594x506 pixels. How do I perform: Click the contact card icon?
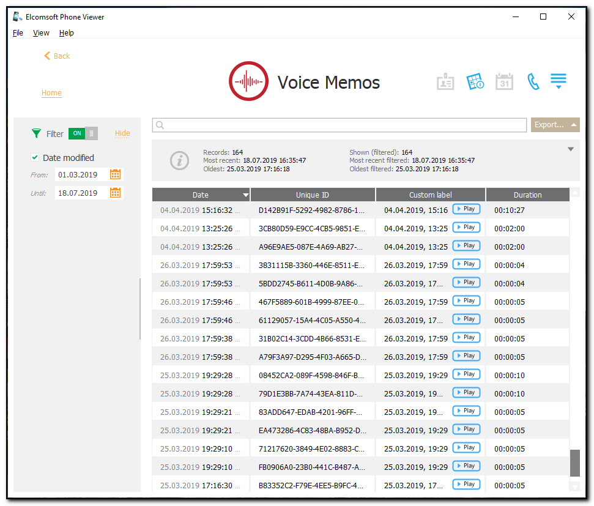445,81
